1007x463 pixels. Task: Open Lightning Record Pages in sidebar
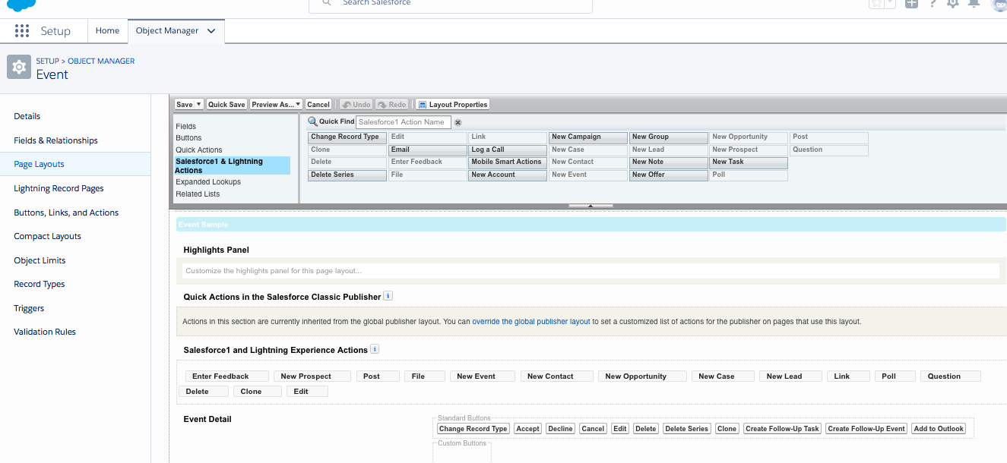point(59,188)
